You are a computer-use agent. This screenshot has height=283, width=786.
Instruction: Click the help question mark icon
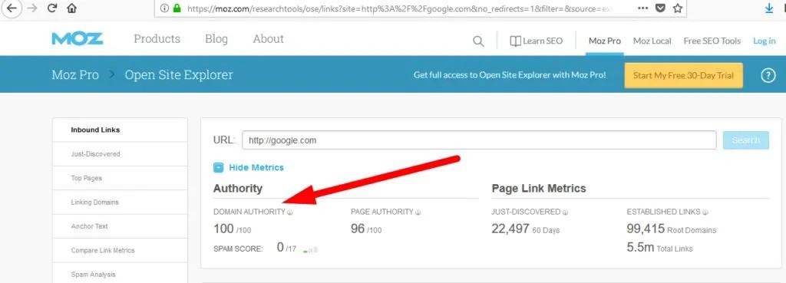[768, 76]
